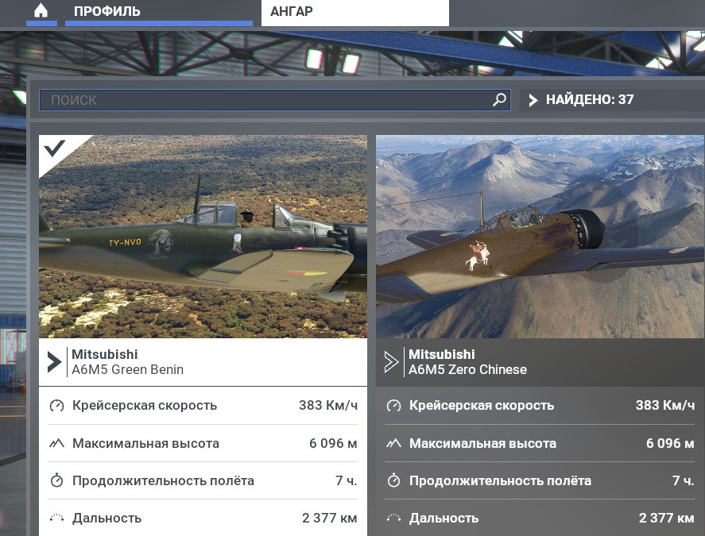Image resolution: width=705 pixels, height=536 pixels.
Task: Click stopwatch endurance icon on Green Benin card
Action: click(56, 480)
